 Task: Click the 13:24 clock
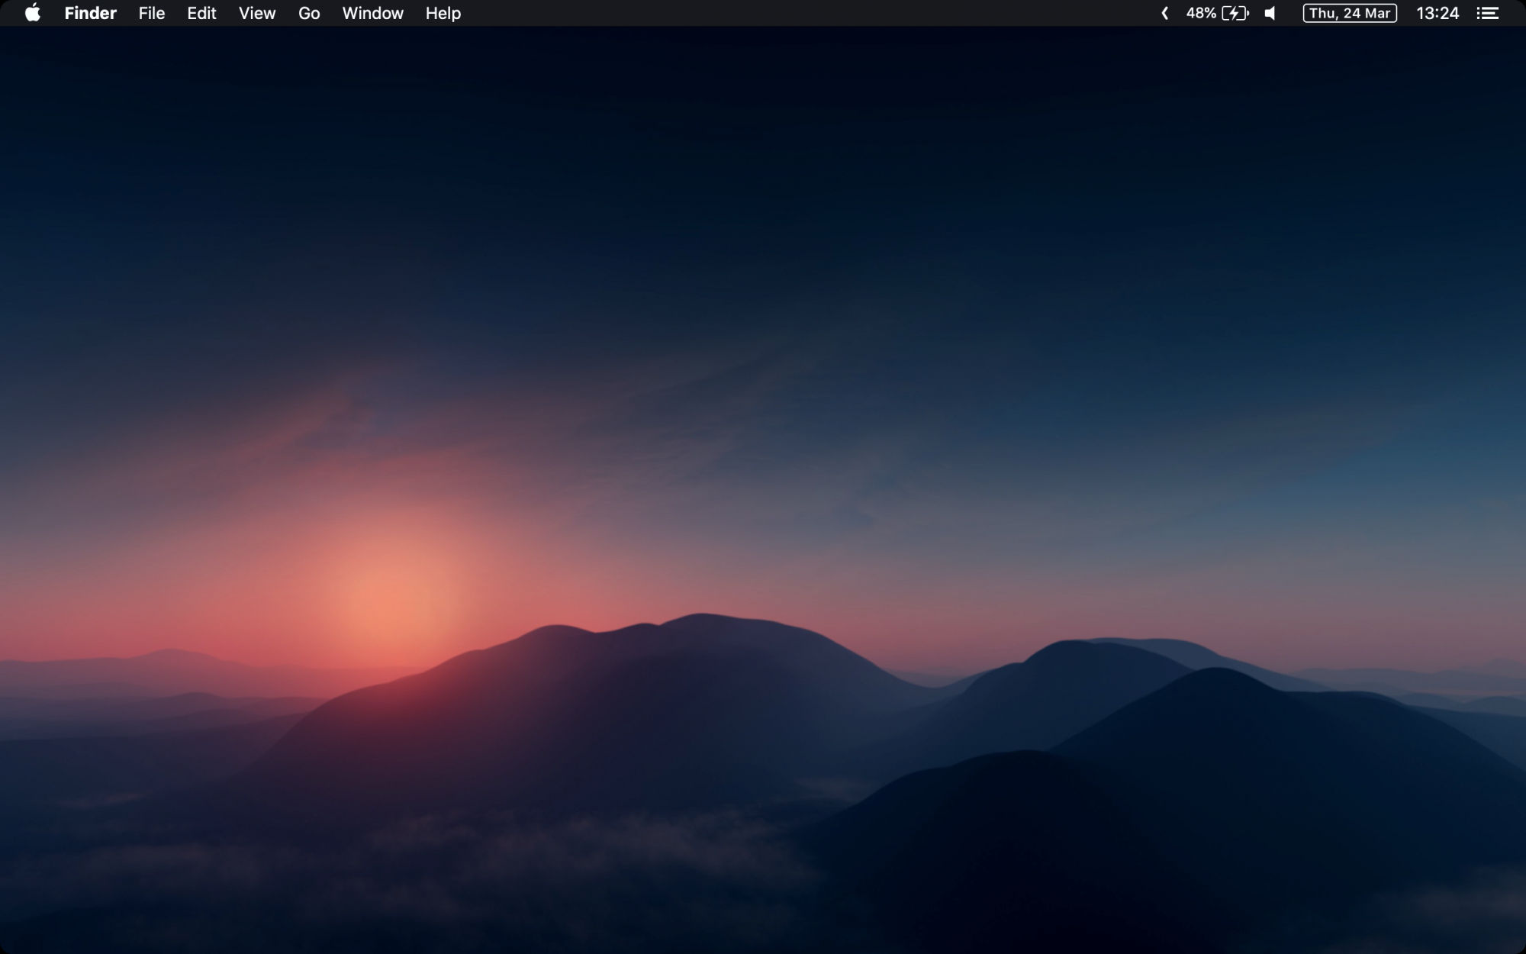tap(1437, 13)
